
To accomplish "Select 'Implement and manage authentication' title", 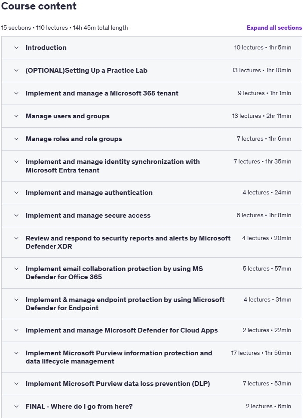I will (x=89, y=193).
